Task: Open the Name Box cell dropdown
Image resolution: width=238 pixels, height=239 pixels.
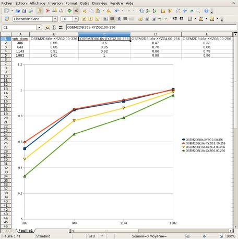Action: click(x=39, y=28)
